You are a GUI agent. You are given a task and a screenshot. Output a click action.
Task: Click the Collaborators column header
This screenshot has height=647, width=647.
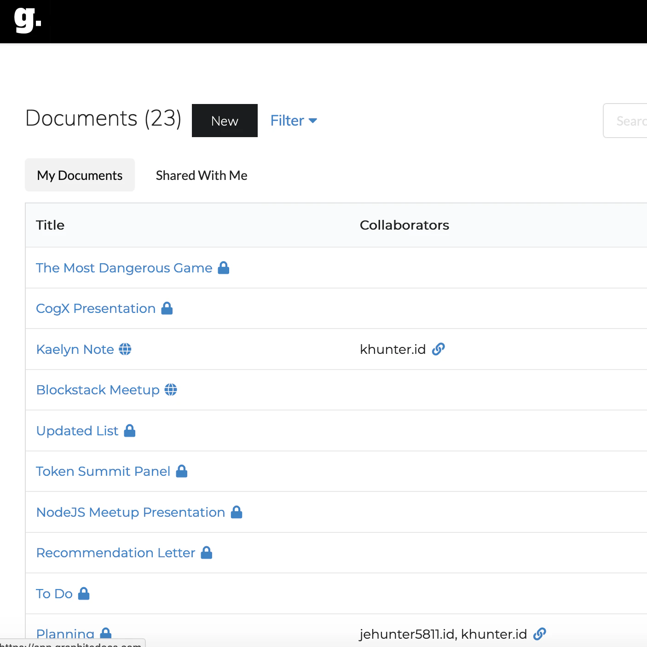tap(404, 225)
